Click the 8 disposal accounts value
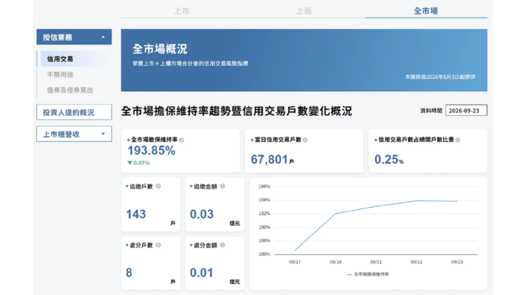Image resolution: width=525 pixels, height=295 pixels. (129, 272)
